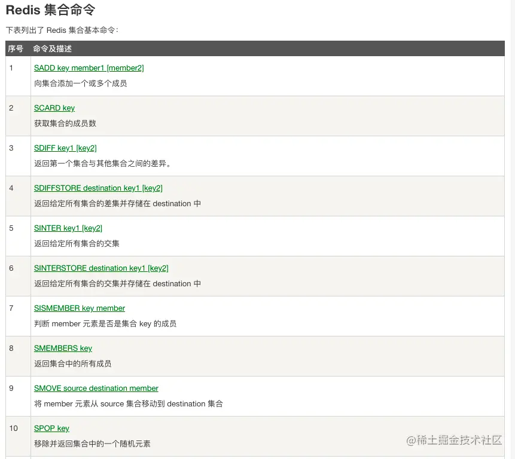Open SINTERSTORE destination key1 link

[x=101, y=268]
